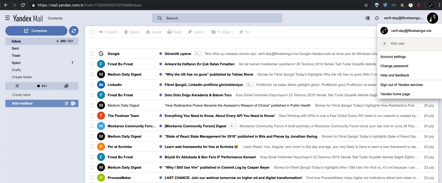Viewport: 442px width, 183px height.
Task: Open the Sent folder
Action: tap(42, 49)
